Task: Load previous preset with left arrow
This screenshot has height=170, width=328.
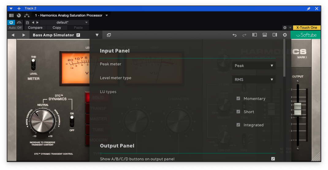Action: pos(33,22)
